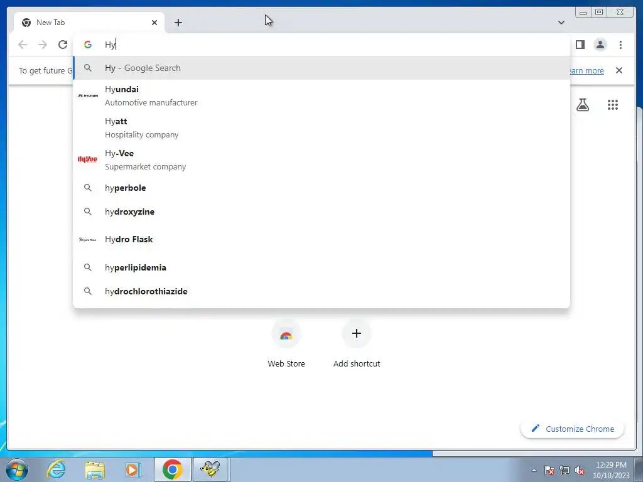Select the hydroxyzine search suggestion
Viewport: 643px width, 482px height.
[x=321, y=212]
